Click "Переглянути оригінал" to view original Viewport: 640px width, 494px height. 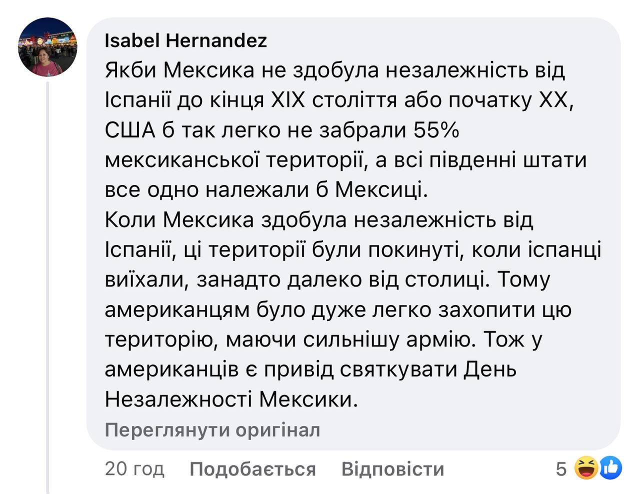point(212,430)
